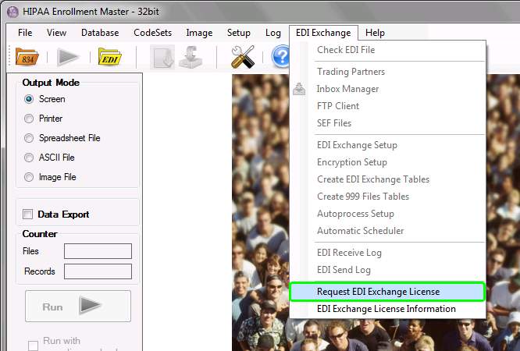Click the blue question mark help icon

tap(280, 56)
